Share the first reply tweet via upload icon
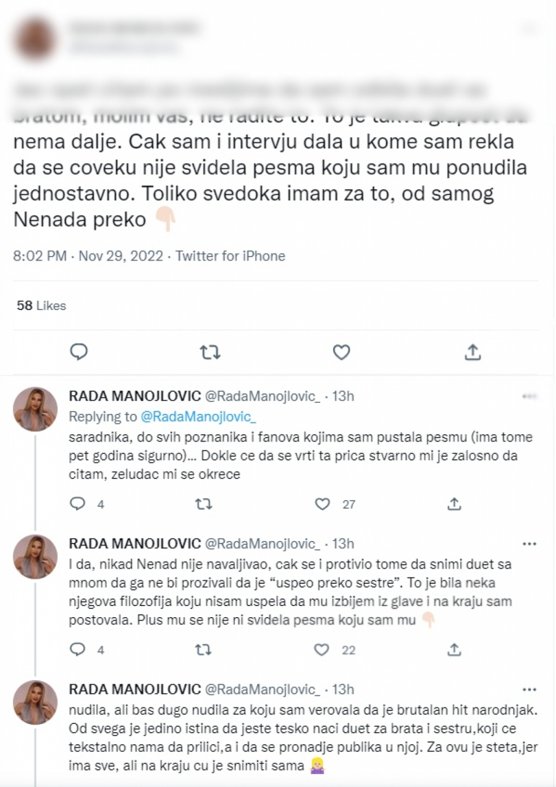This screenshot has width=556, height=787. [x=454, y=504]
